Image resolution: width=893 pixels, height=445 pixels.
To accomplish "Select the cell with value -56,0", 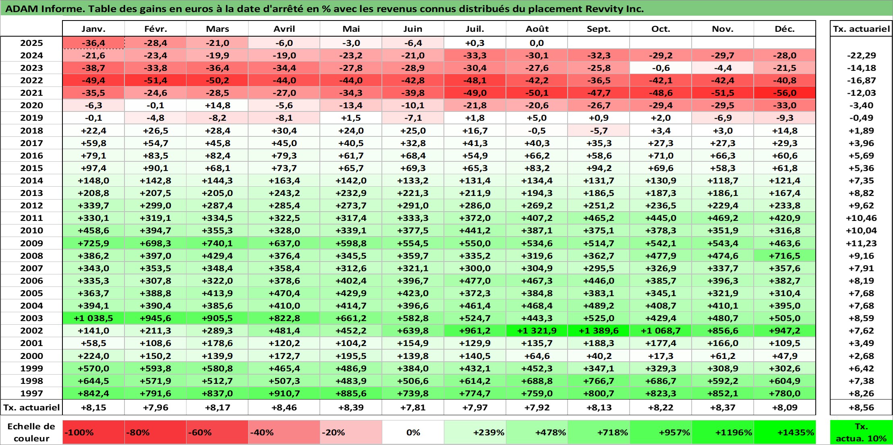I will [785, 93].
